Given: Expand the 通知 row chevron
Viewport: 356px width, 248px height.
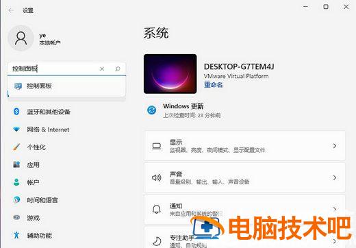Looking at the screenshot, I should pos(335,209).
